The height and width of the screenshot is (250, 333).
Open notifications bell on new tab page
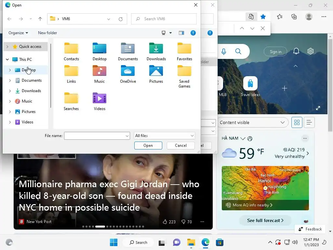(x=296, y=51)
